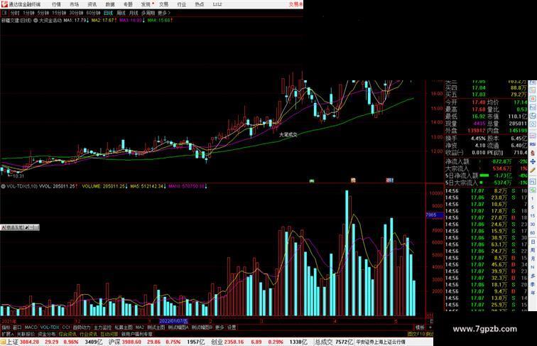Open the 市场 menu

tap(75, 4)
